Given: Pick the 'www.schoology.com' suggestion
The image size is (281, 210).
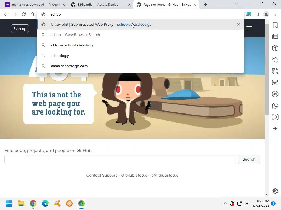Looking at the screenshot, I should click(x=140, y=66).
